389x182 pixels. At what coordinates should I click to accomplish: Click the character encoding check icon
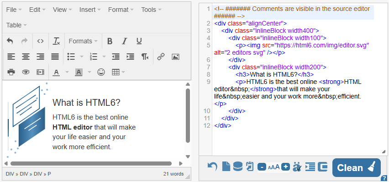(297, 166)
